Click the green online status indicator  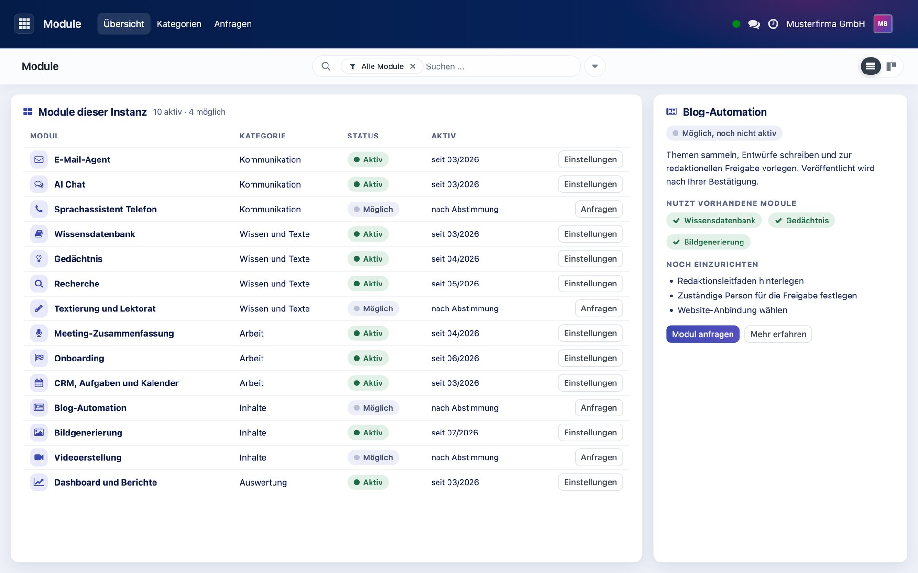[736, 24]
